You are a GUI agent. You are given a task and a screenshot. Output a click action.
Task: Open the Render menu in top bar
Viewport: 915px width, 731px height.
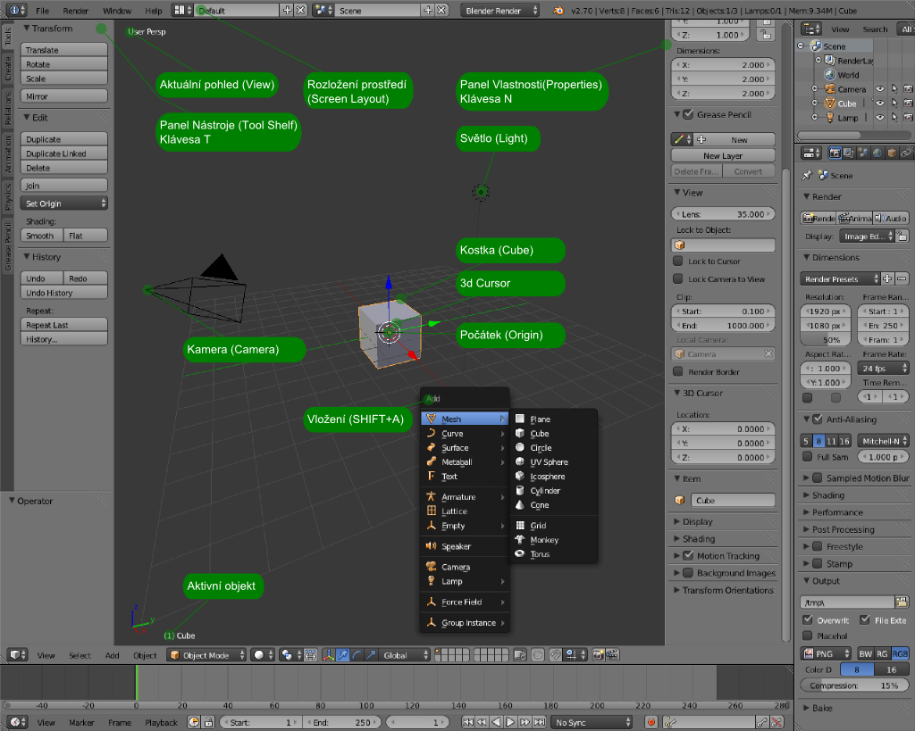pos(76,11)
